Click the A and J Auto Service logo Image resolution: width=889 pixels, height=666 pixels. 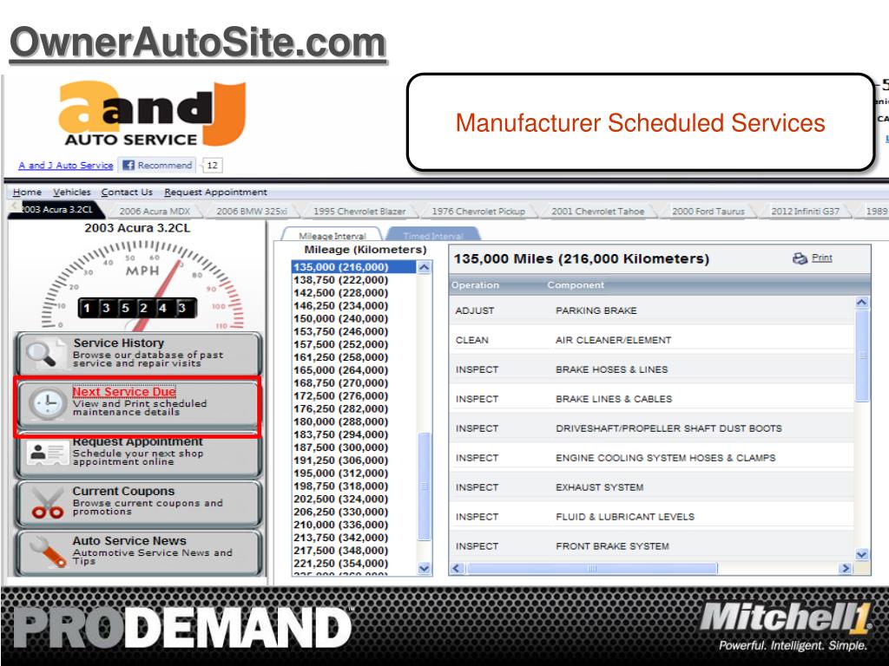(x=153, y=114)
